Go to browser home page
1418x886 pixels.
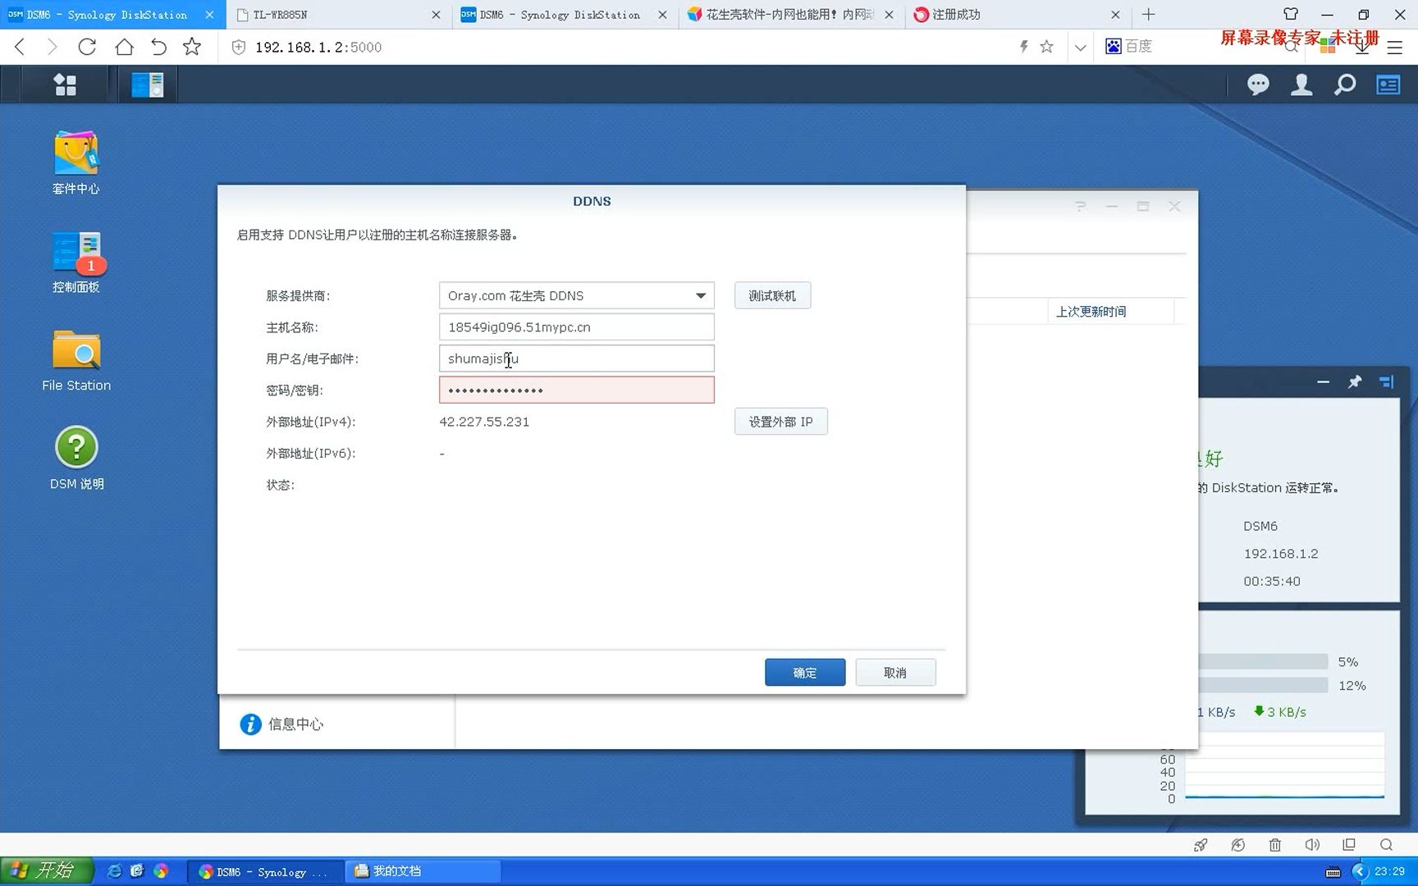124,47
